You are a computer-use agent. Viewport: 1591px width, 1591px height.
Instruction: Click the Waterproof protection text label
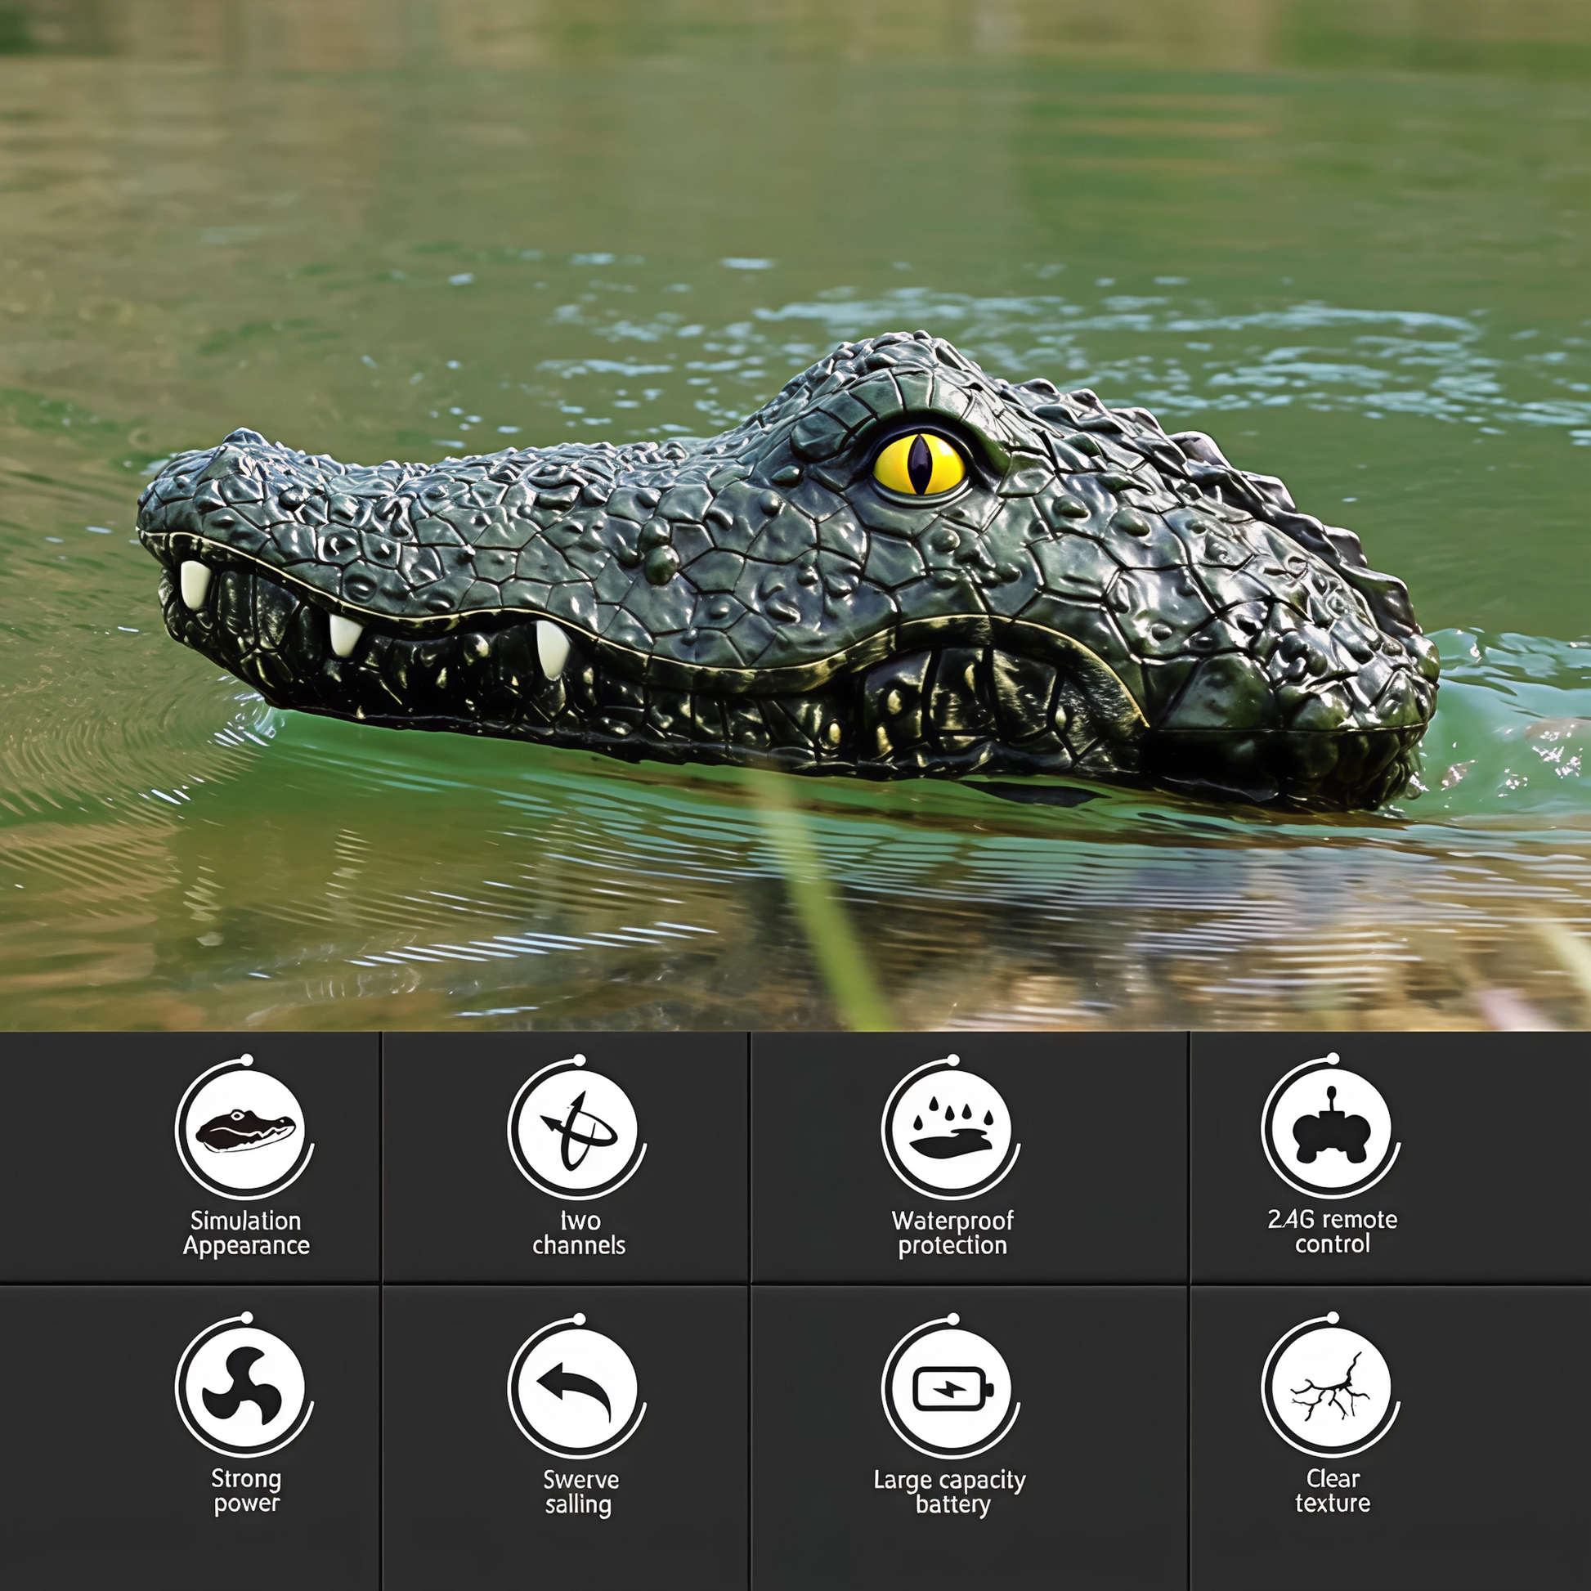click(952, 1233)
